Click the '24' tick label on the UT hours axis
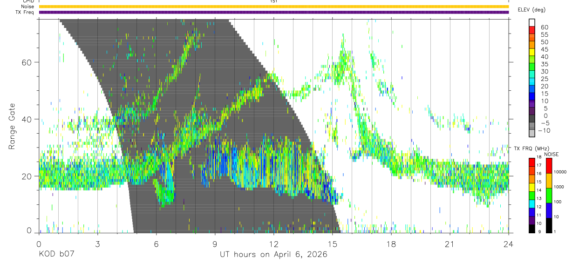 509,244
